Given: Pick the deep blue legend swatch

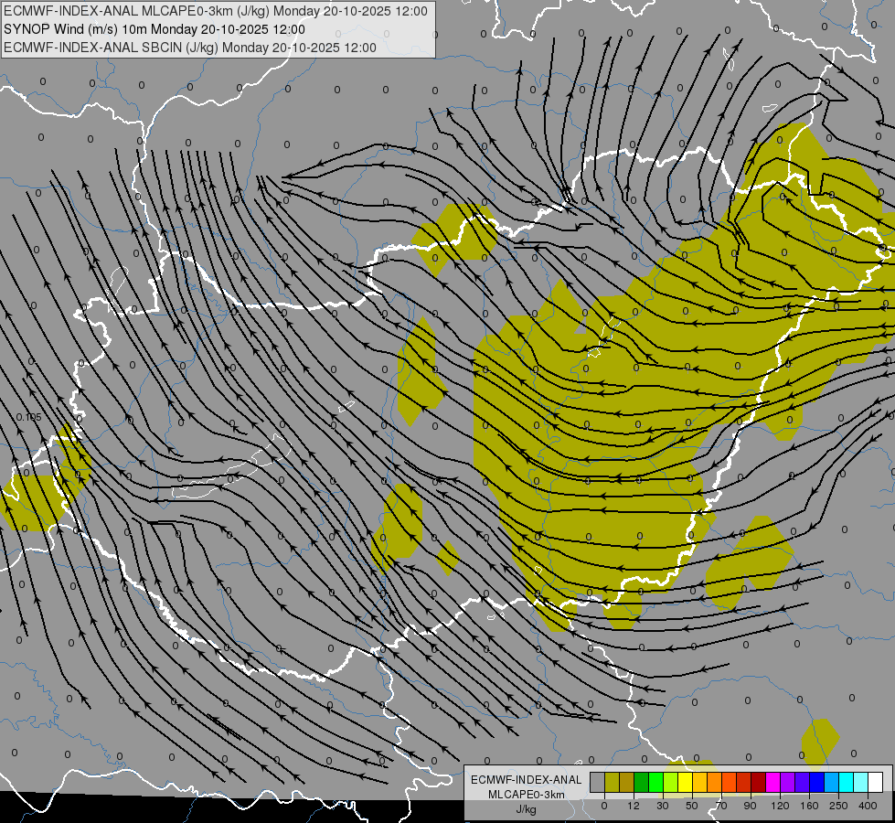Looking at the screenshot, I should pos(817,782).
